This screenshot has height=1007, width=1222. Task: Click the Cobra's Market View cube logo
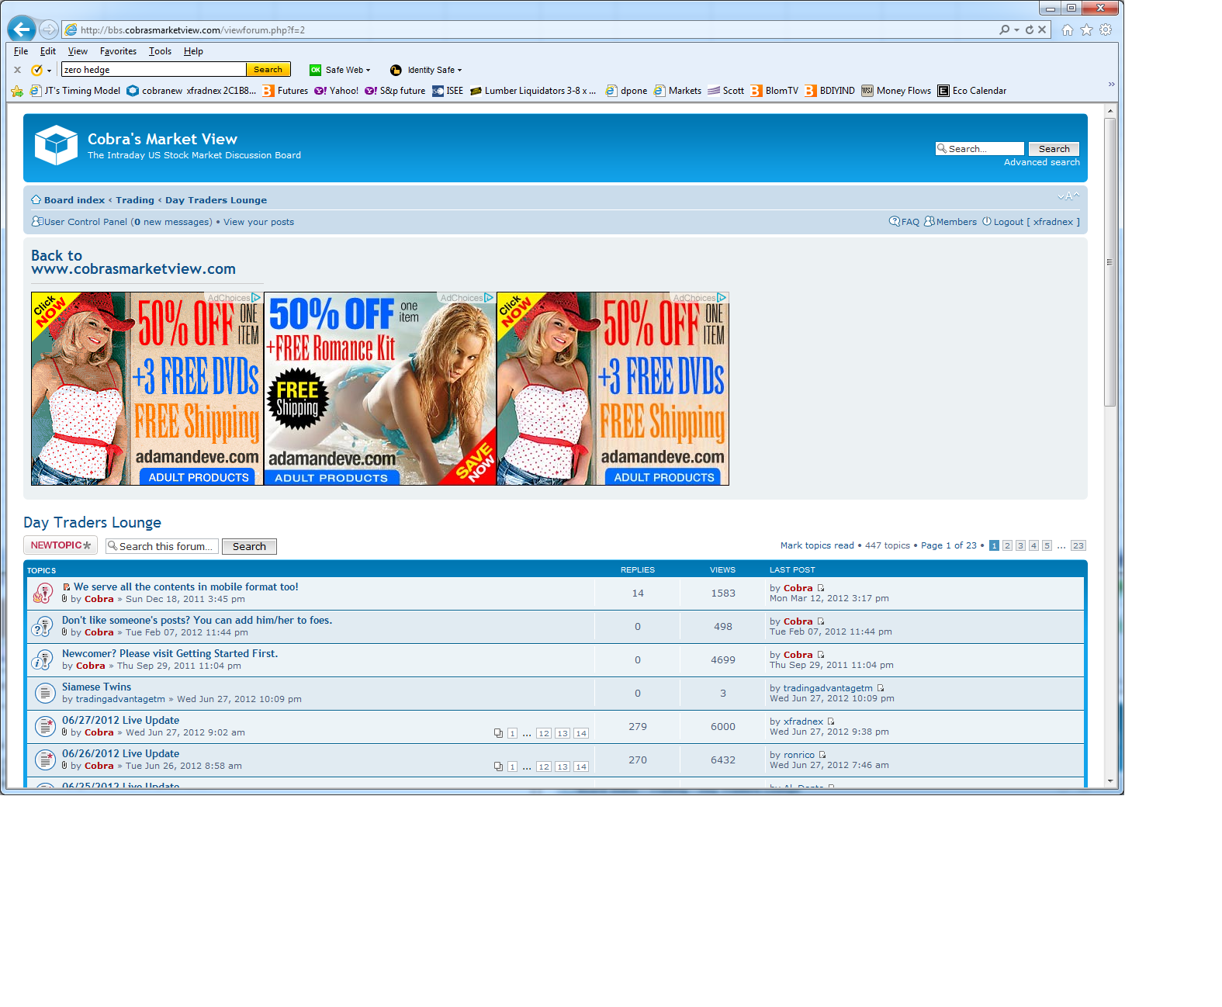(x=56, y=145)
